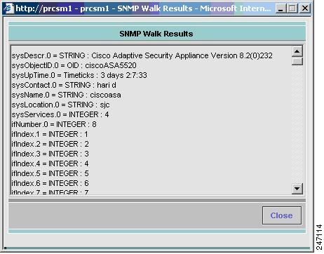
Task: Select the sysObjectID.0 ciscoASA5520 line
Action: (x=74, y=65)
